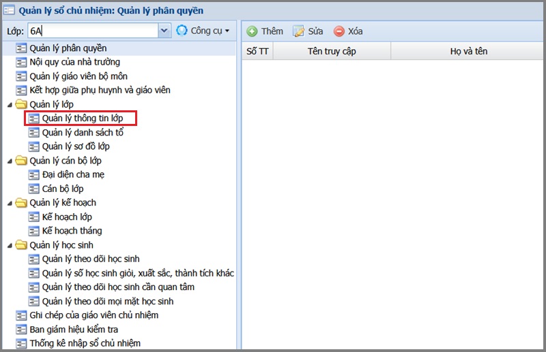546x352 pixels.
Task: Open Quản lý sơ đồ lớp
Action: [x=76, y=146]
